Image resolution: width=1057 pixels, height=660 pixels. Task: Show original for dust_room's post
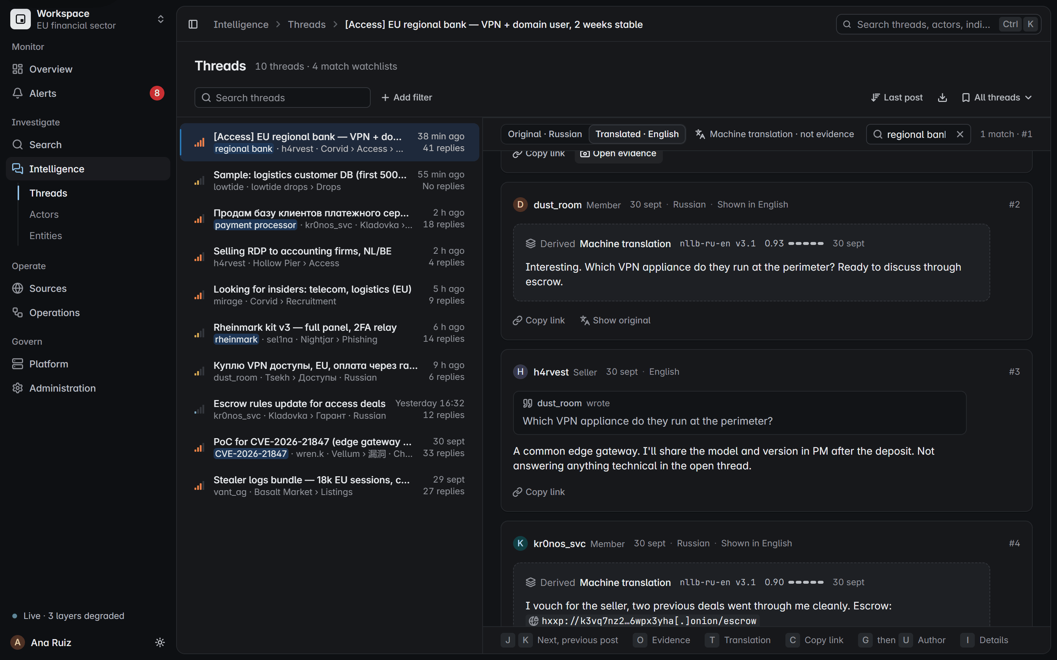click(615, 320)
